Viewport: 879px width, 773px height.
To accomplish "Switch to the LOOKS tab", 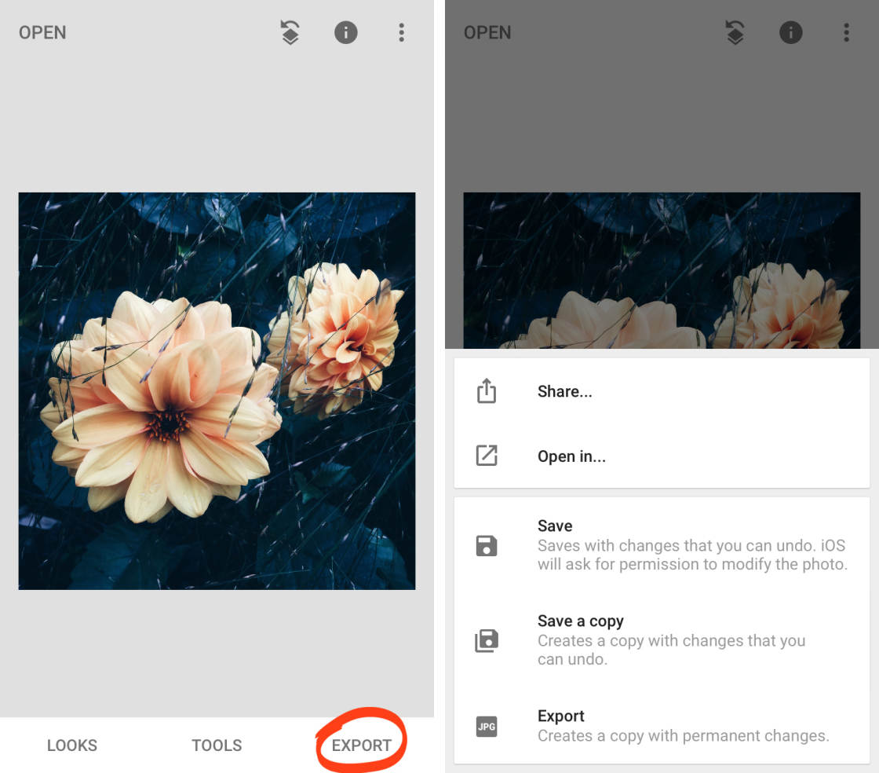I will [72, 745].
